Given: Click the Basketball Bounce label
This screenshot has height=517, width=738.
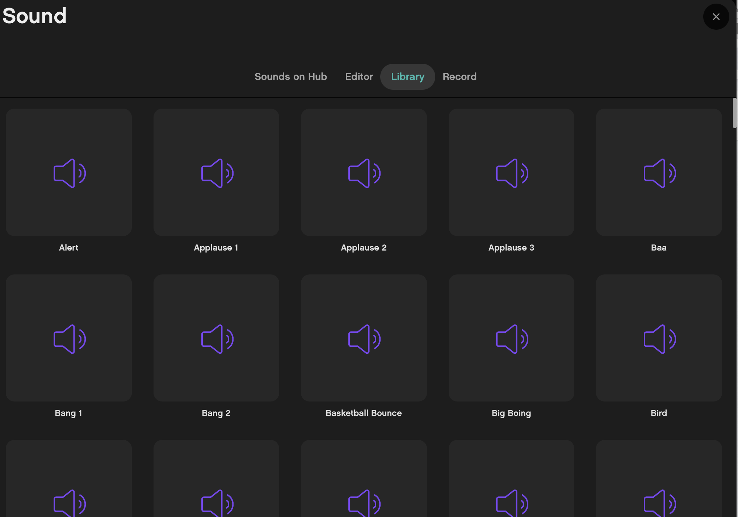Looking at the screenshot, I should point(364,413).
